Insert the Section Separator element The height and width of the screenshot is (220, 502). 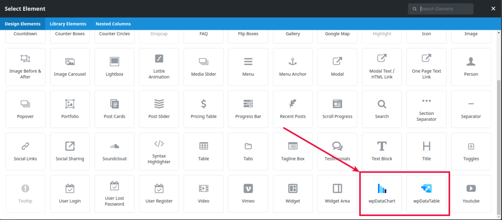point(426,109)
